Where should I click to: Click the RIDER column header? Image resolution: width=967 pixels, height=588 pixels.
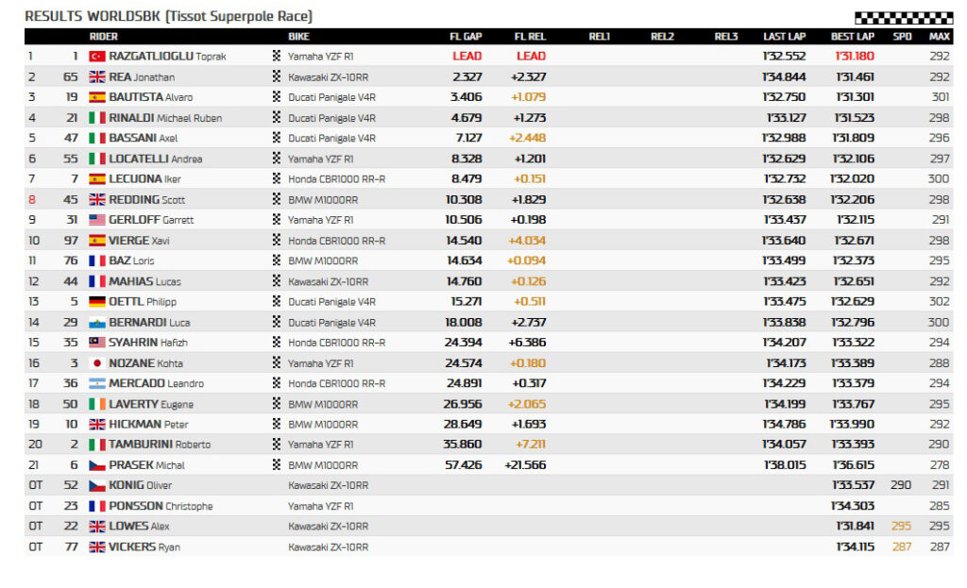pyautogui.click(x=104, y=37)
